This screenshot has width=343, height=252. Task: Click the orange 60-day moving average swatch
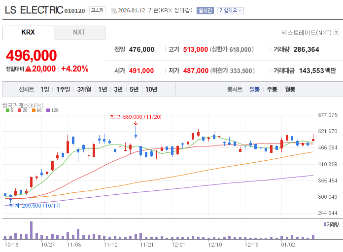tap(34, 110)
